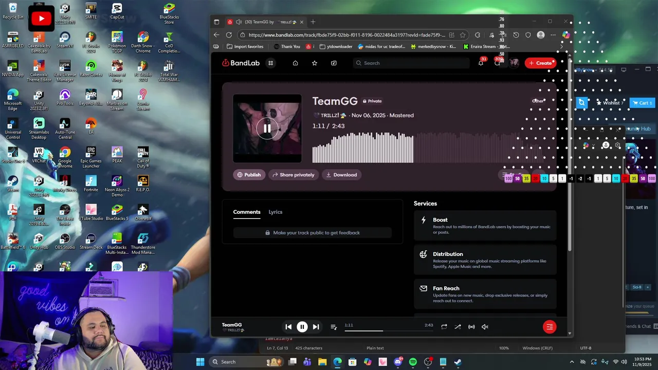Click UTF-8 encoding in Notepad status bar
Screen dimensions: 658x370
[586, 348]
